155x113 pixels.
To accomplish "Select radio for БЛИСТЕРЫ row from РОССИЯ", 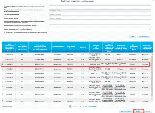I will [3, 64].
